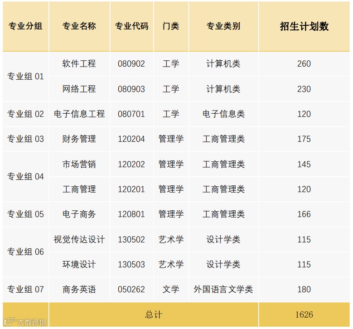Click the 专业代码 column header
The height and width of the screenshot is (329, 353).
coord(132,26)
